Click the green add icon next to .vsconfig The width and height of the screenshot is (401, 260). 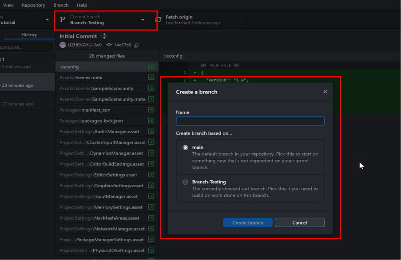[x=151, y=66]
